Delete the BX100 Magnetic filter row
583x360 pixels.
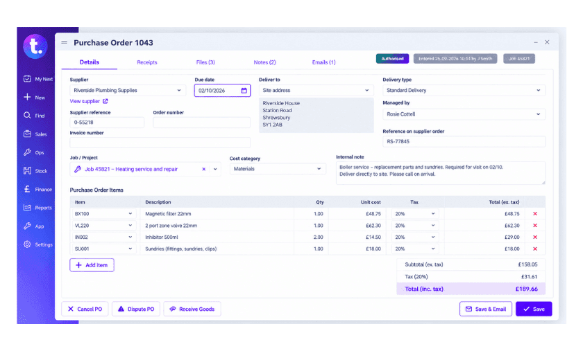(535, 213)
